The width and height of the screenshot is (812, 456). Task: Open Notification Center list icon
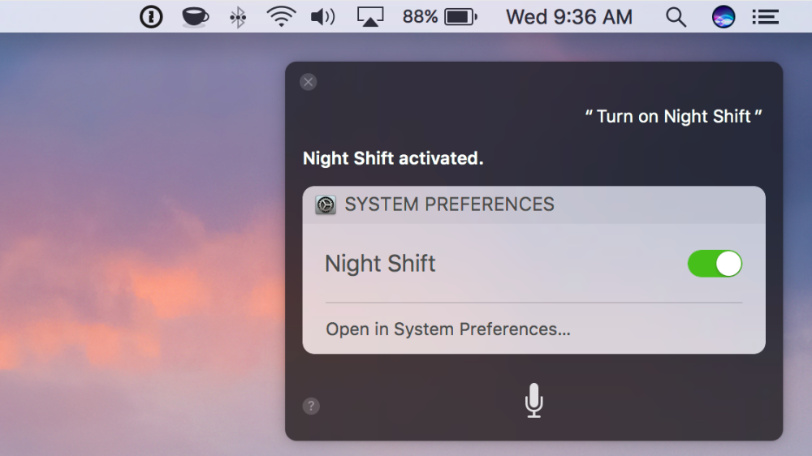click(x=766, y=17)
